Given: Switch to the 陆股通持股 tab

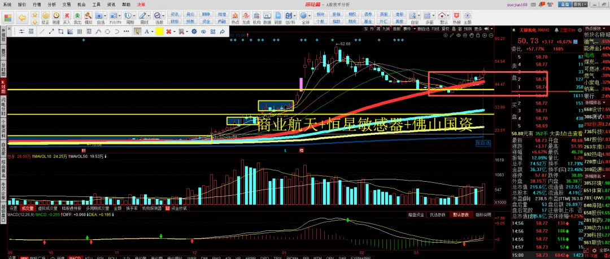Looking at the screenshot, I should pyautogui.click(x=73, y=208).
